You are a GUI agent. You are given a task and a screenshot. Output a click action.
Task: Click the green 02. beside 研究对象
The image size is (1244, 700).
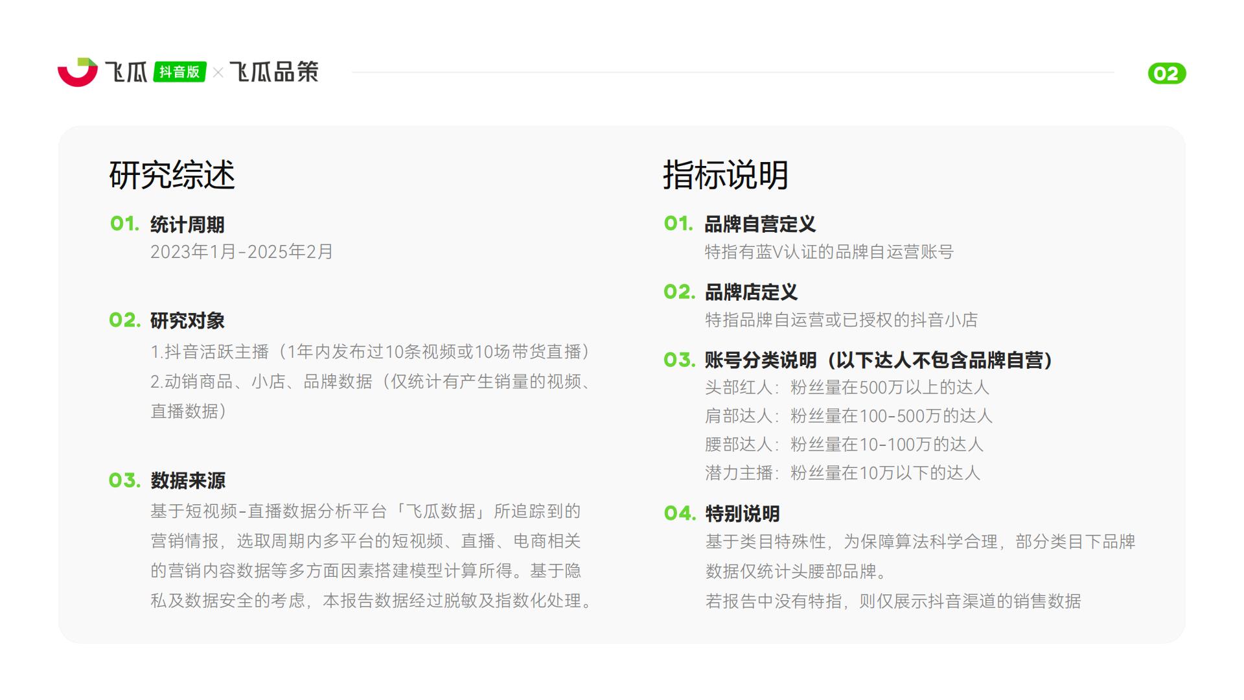[125, 320]
